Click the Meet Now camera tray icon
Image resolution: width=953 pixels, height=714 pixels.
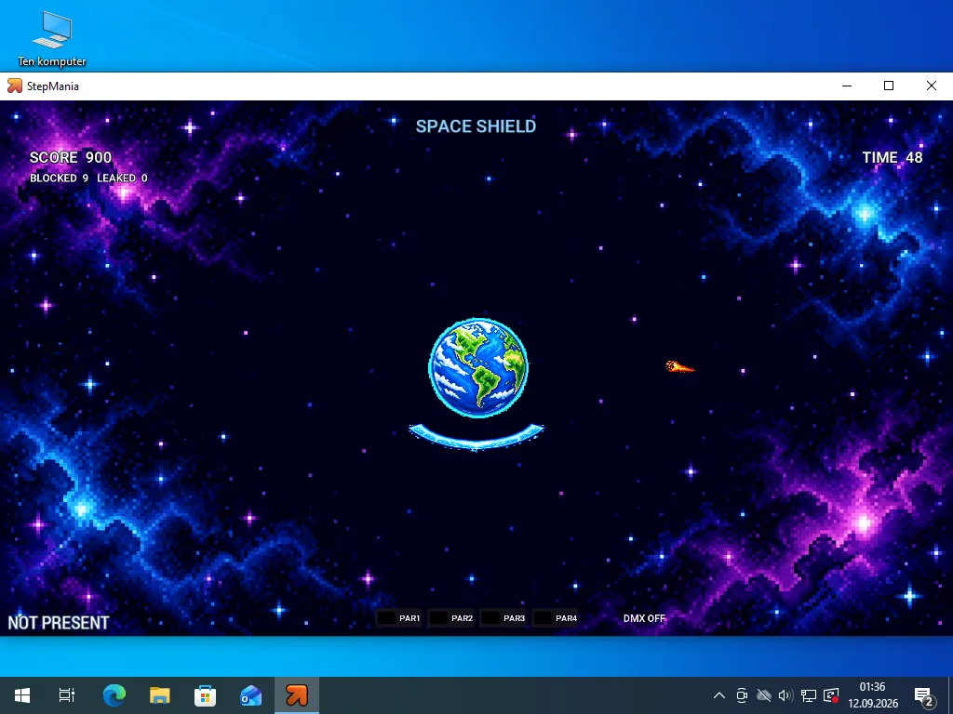click(x=742, y=695)
